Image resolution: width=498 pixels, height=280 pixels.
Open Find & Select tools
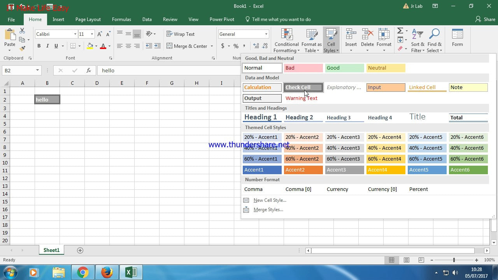click(434, 40)
